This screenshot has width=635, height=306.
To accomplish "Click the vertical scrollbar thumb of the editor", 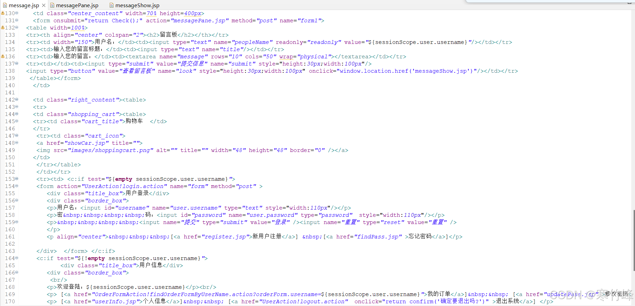I will click(x=634, y=240).
